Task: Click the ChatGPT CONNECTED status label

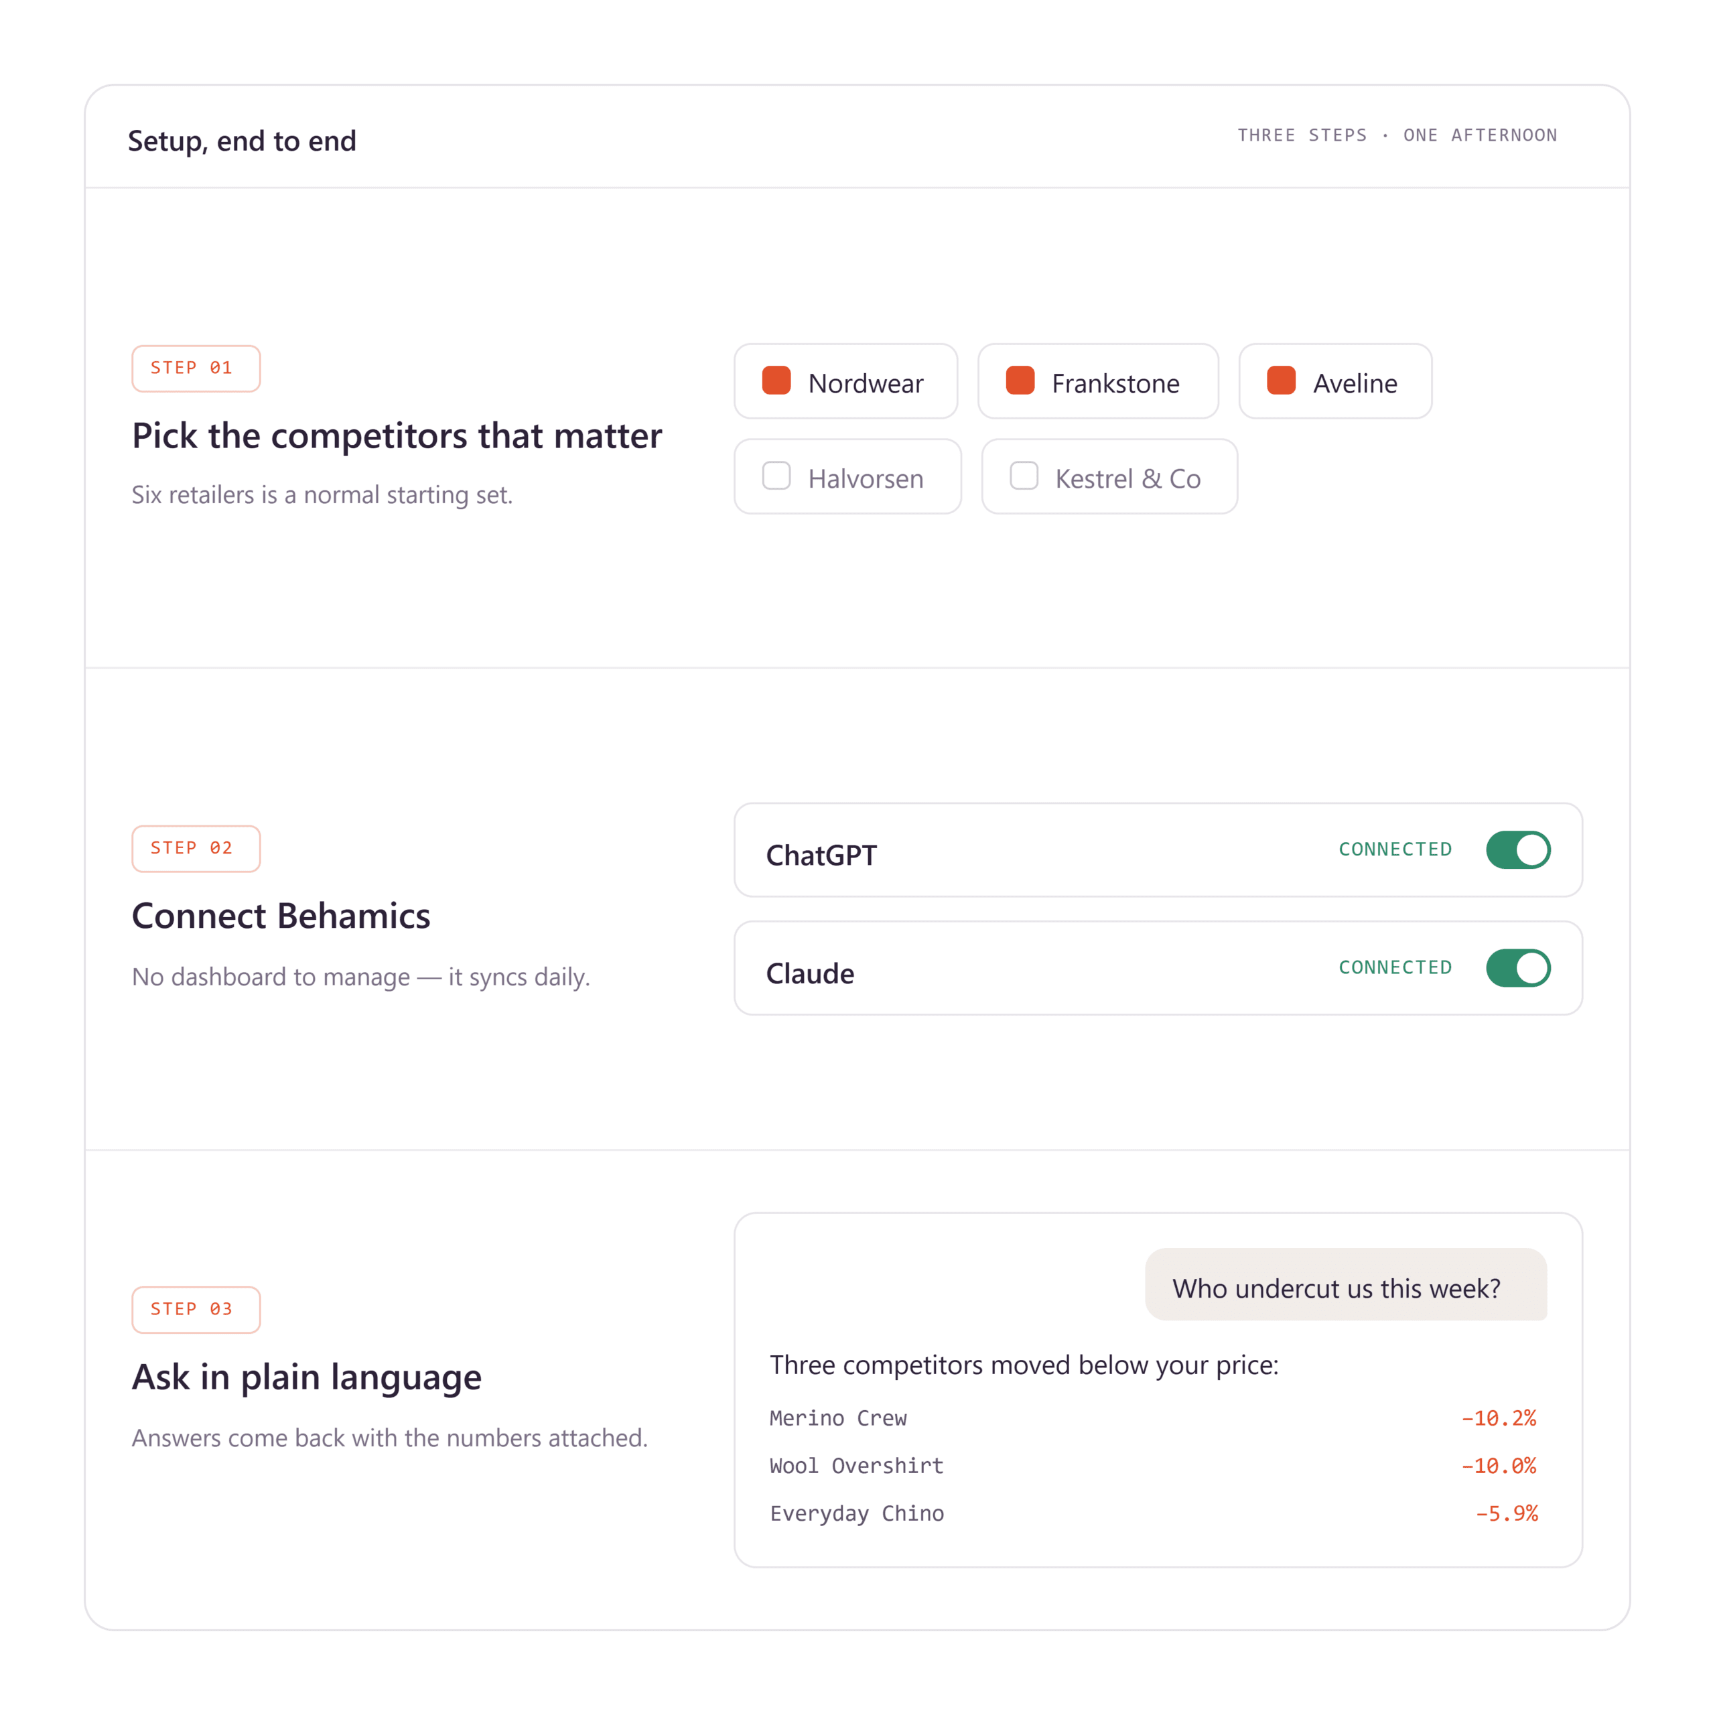Action: 1395,849
